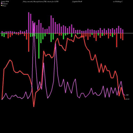Select the 'Price' legend label
133x133 pixels.
[x=4, y=6]
